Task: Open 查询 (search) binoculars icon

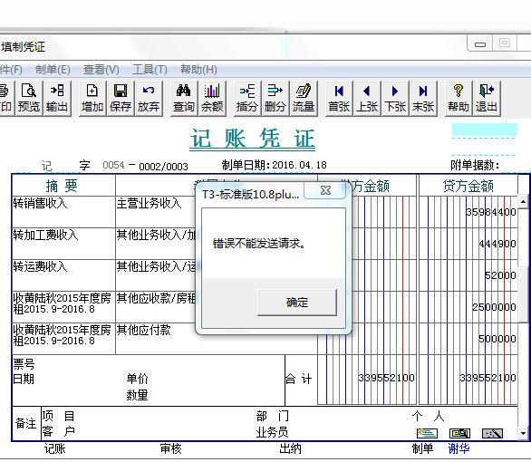Action: (x=184, y=98)
